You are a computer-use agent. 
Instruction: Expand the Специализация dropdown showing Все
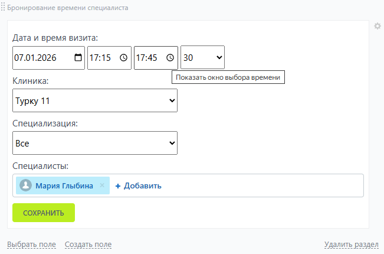94,143
